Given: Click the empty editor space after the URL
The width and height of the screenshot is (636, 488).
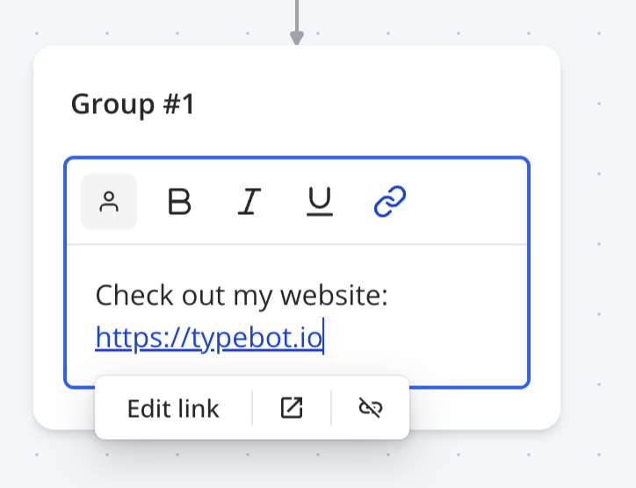Looking at the screenshot, I should pos(422,338).
